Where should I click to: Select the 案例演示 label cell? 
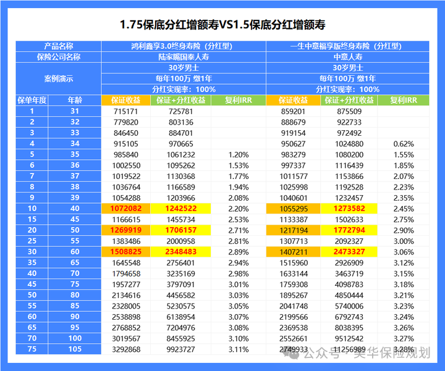click(x=58, y=78)
